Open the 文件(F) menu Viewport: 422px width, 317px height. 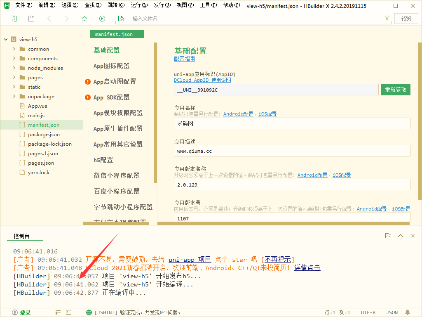[x=23, y=5]
